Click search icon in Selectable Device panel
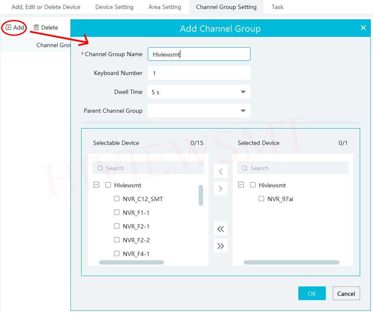373x313 pixels. (x=100, y=169)
